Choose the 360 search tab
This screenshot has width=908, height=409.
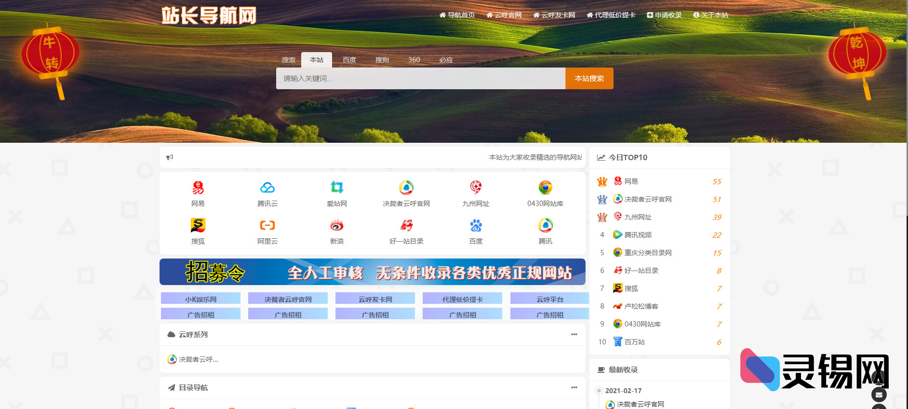(x=414, y=60)
